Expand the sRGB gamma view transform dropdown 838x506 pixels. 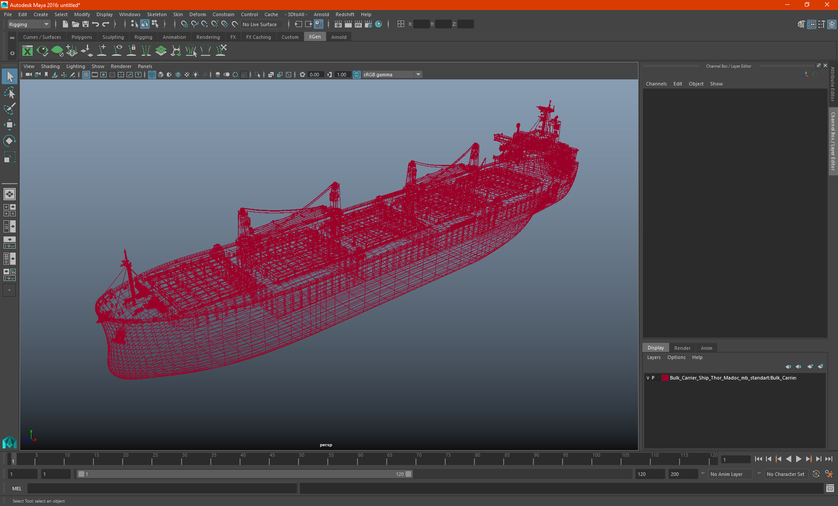pos(418,75)
